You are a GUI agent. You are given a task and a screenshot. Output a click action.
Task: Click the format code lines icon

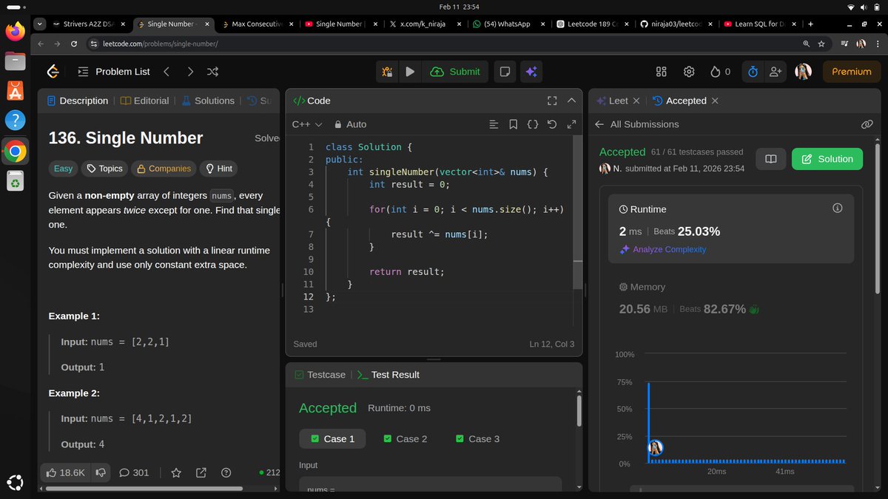[x=494, y=124]
